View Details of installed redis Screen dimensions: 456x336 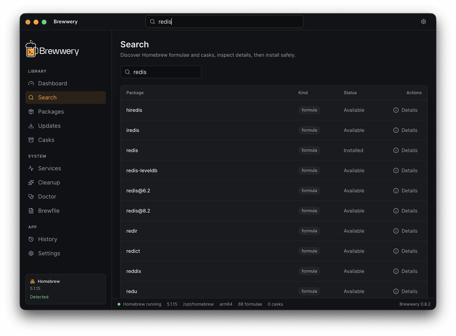[405, 150]
